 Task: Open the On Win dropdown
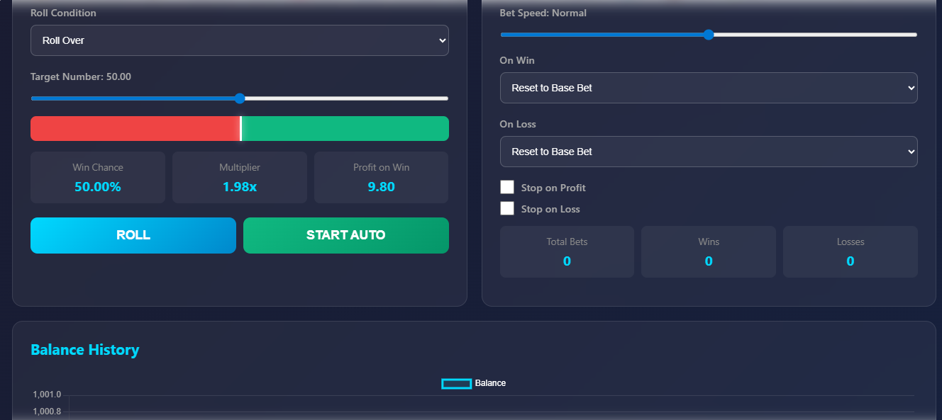pos(708,88)
